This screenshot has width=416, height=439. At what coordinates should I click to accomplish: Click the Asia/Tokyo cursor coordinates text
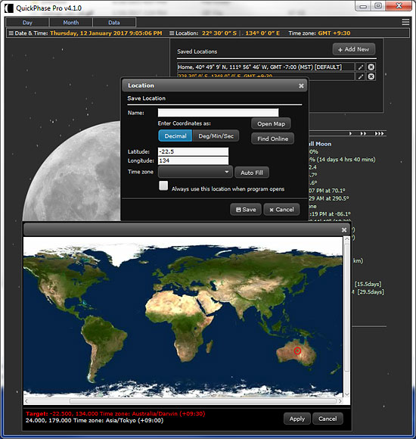tap(95, 421)
